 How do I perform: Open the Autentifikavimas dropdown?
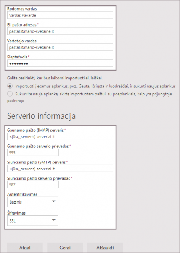[x=32, y=202]
